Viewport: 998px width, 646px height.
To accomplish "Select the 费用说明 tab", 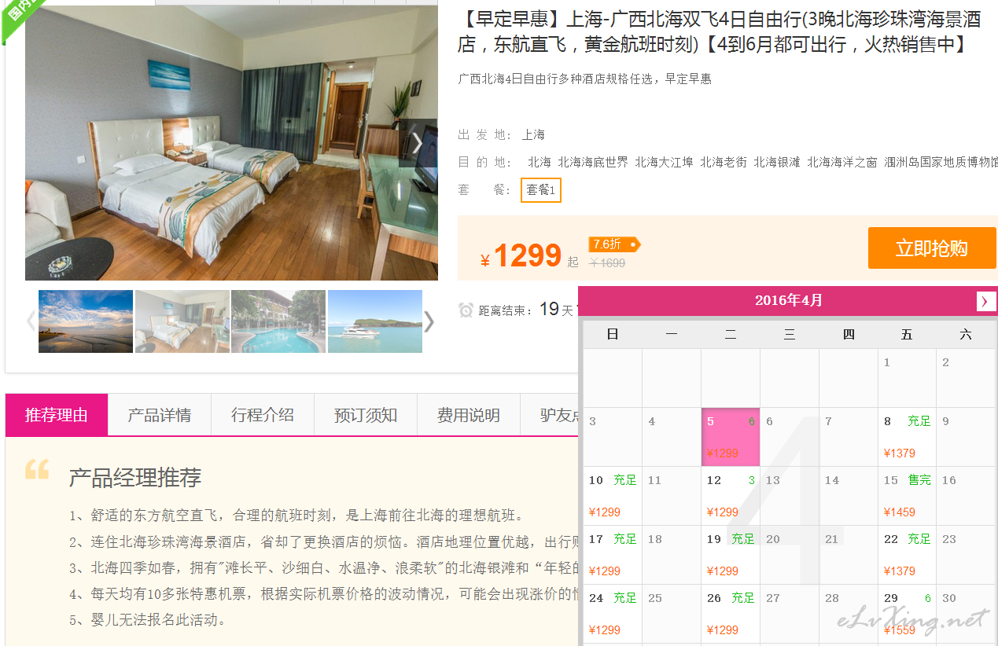I will click(469, 415).
